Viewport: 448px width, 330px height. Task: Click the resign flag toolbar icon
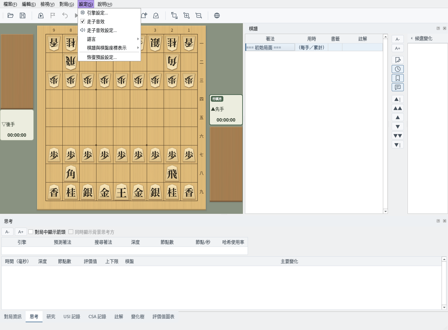pyautogui.click(x=53, y=15)
